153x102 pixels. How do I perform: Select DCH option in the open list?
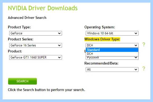click(x=112, y=54)
